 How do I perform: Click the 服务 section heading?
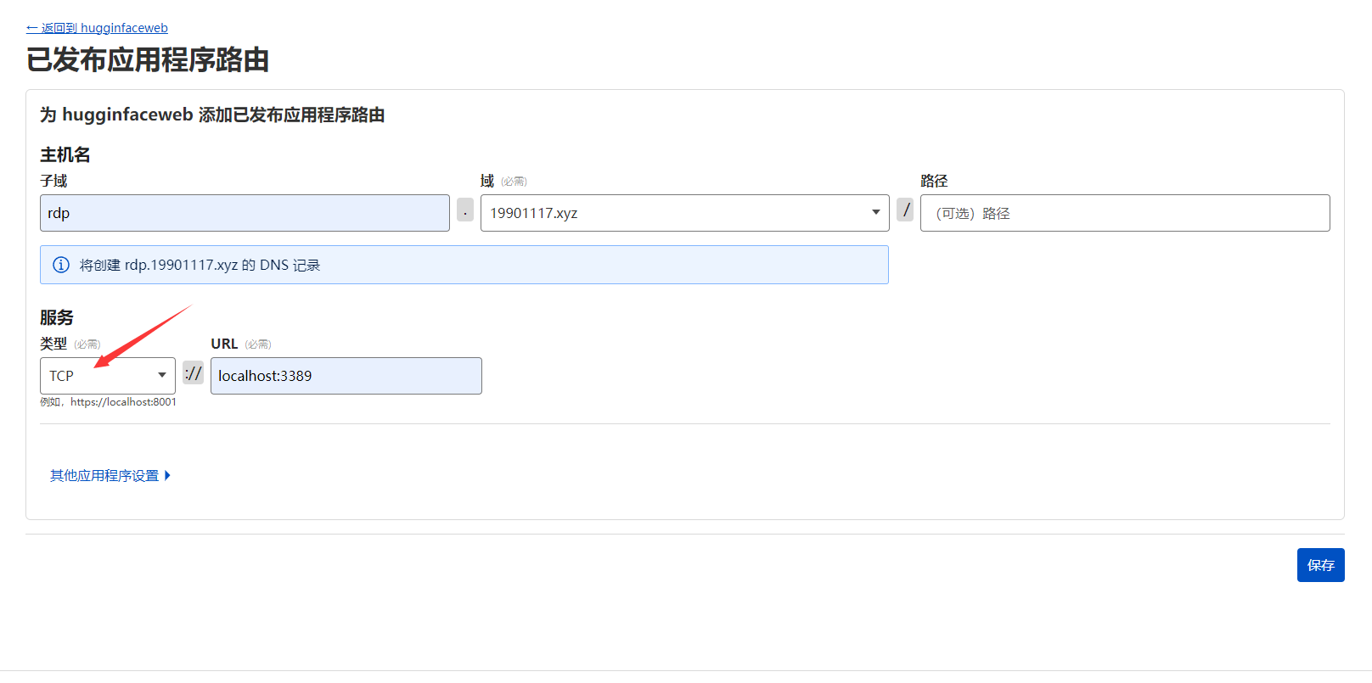(57, 317)
